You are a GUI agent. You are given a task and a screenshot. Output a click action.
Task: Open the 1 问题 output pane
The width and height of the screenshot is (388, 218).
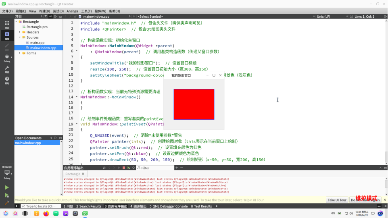coord(68,206)
